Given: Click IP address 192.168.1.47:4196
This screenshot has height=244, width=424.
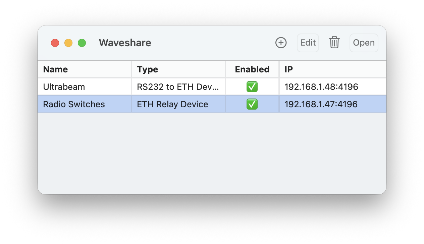Looking at the screenshot, I should (x=321, y=104).
